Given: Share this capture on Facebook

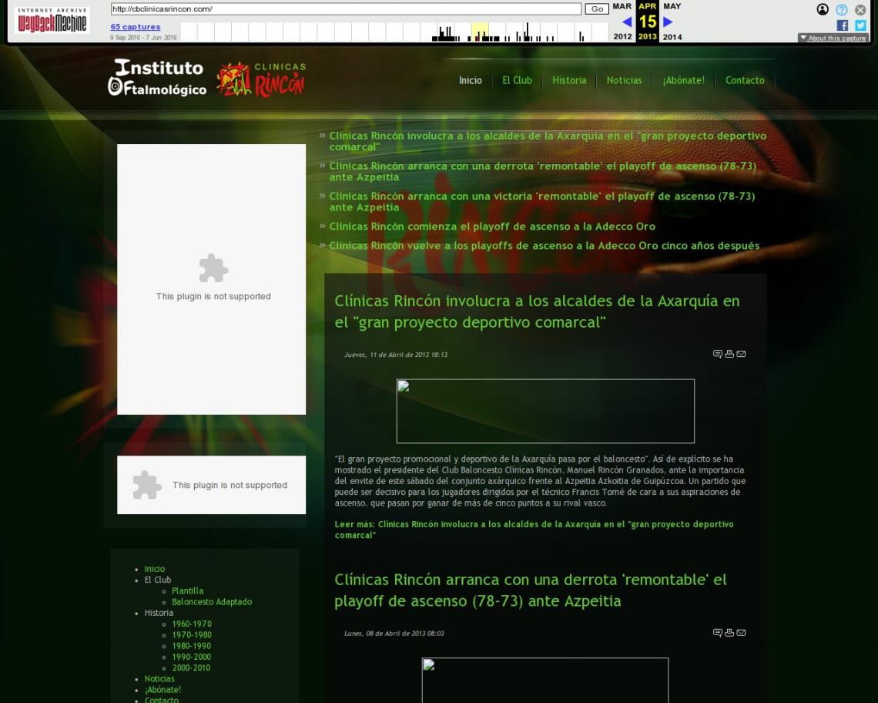Looking at the screenshot, I should pos(842,25).
